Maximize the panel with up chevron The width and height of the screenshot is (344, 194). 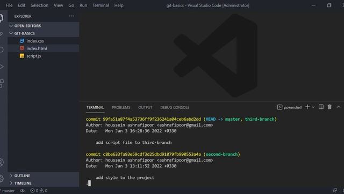pos(339,107)
